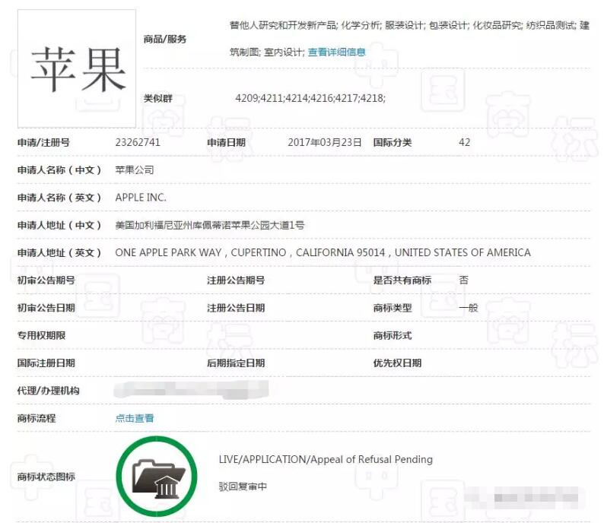Select the application date 2017年03月23日
Viewport: 604px width, 526px height.
(324, 142)
